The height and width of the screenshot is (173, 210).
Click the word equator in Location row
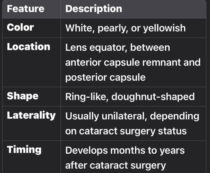tap(108, 48)
